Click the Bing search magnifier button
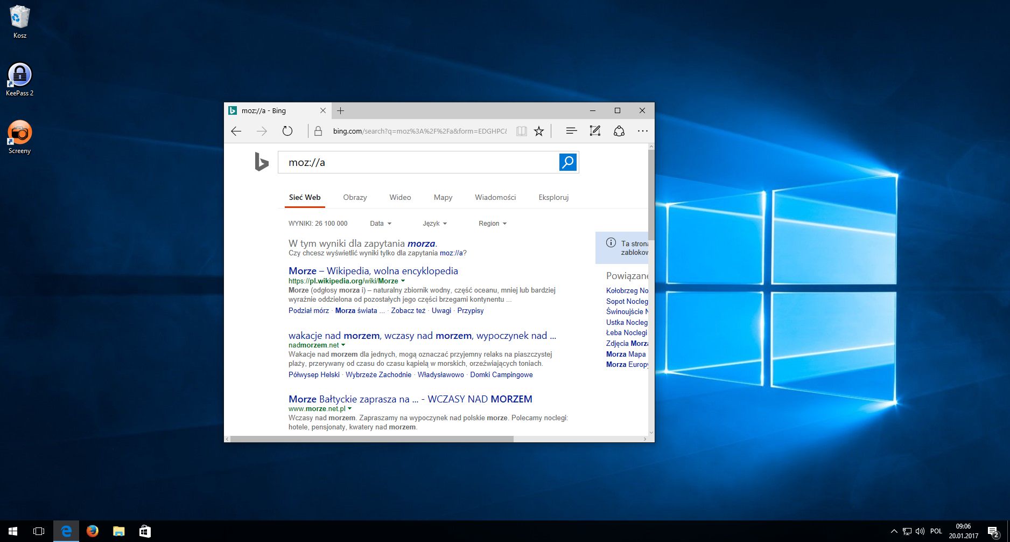Image resolution: width=1010 pixels, height=542 pixels. 567,162
